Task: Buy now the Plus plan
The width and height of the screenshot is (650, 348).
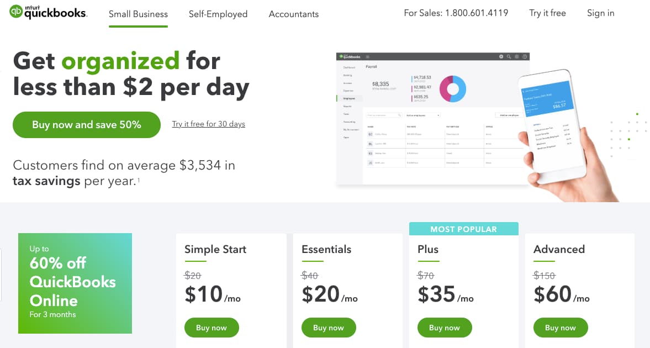Action: (445, 328)
